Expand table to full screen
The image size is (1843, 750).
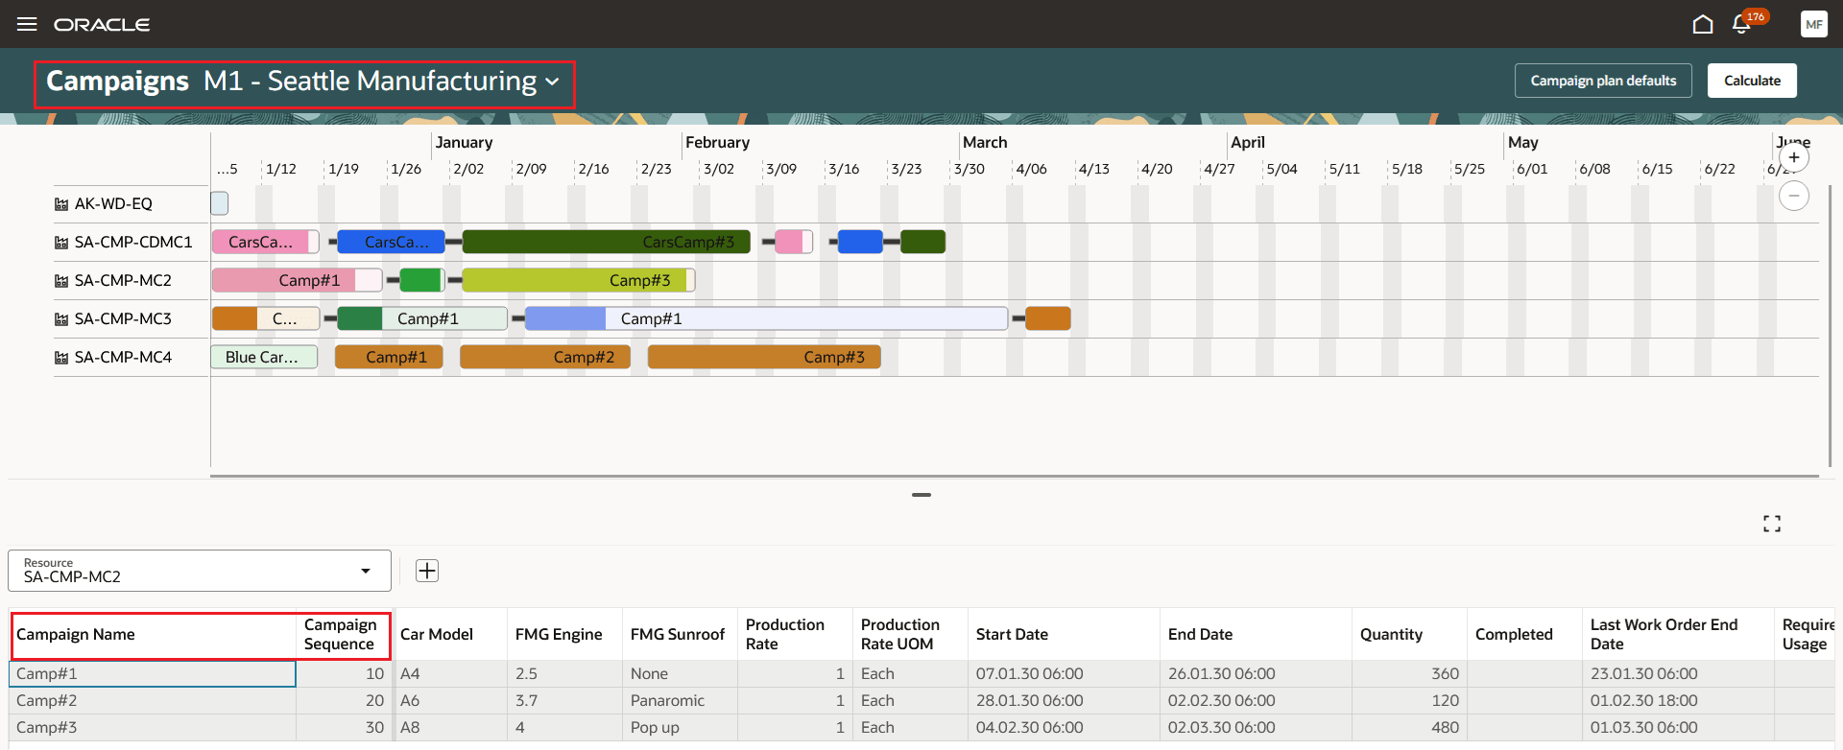coord(1772,524)
